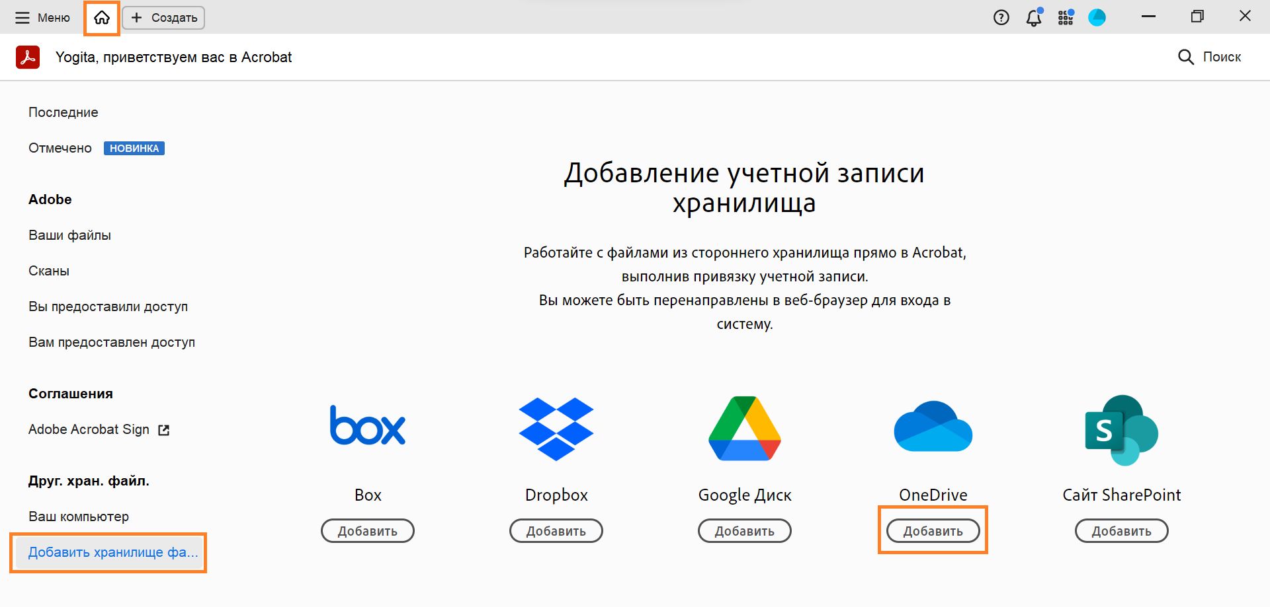Image resolution: width=1270 pixels, height=607 pixels.
Task: Open the apps grid icon
Action: click(1066, 18)
